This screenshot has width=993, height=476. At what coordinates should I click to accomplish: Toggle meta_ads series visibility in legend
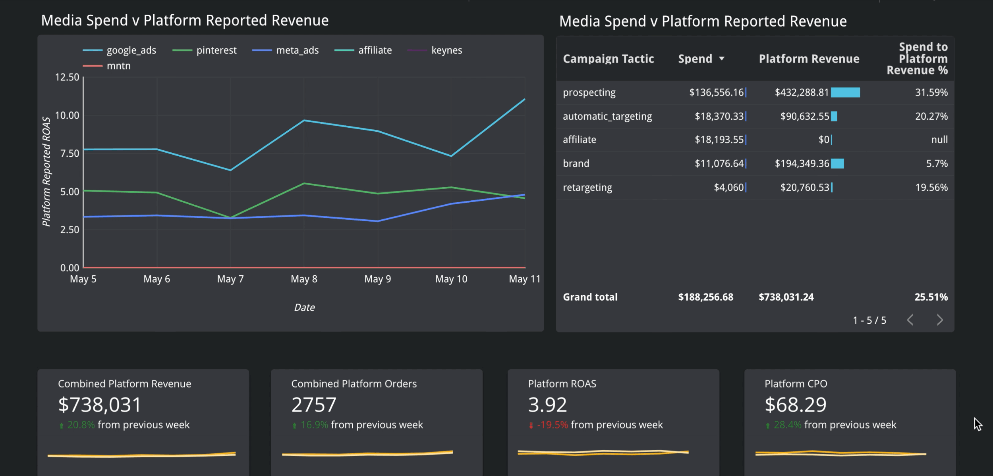tap(297, 50)
